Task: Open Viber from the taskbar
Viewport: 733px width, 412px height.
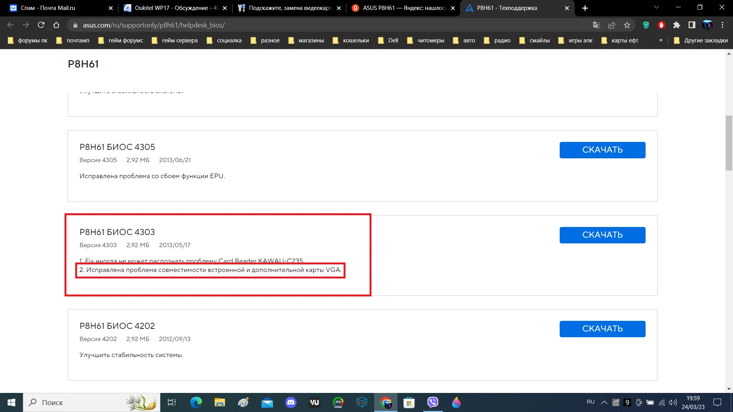Action: coord(433,402)
